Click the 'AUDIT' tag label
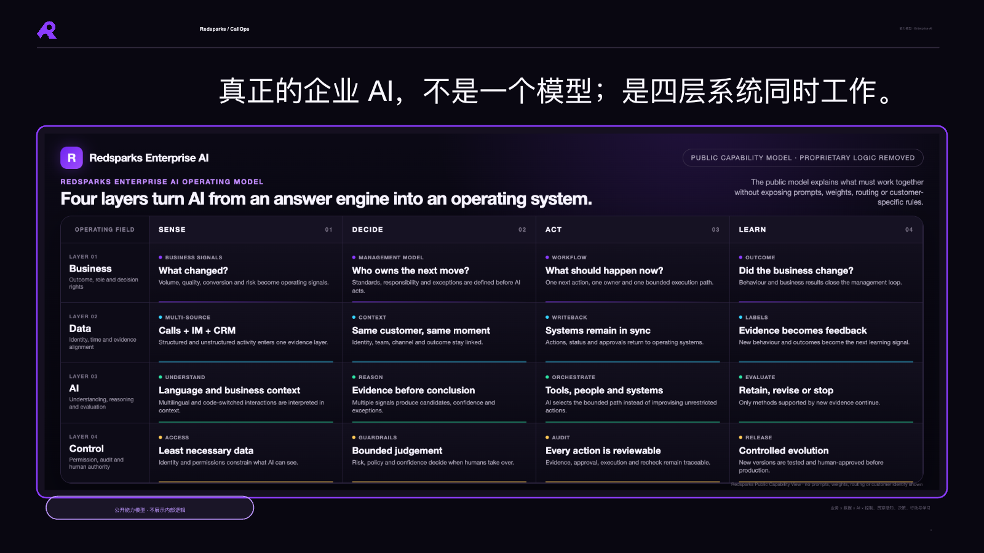 [561, 437]
